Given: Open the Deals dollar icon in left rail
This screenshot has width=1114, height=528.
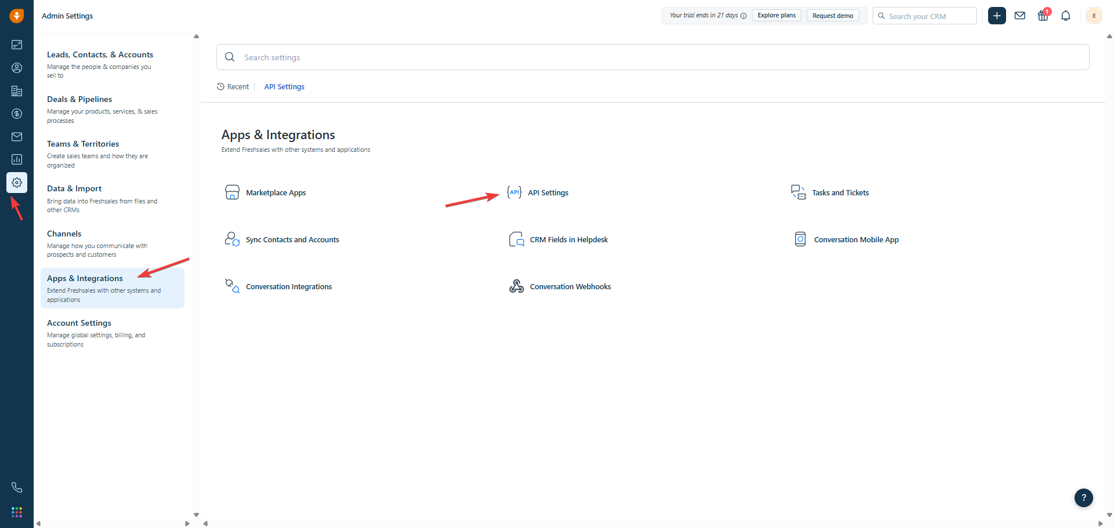Looking at the screenshot, I should (x=17, y=114).
